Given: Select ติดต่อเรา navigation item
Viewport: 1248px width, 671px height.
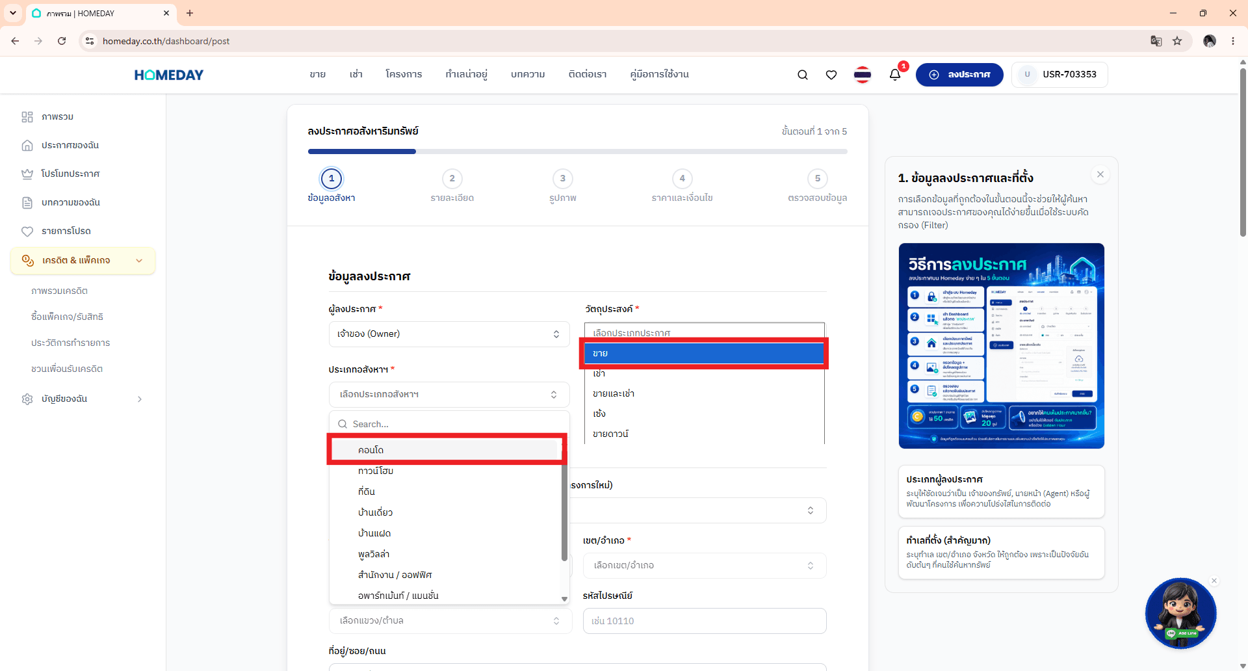Looking at the screenshot, I should (x=588, y=75).
